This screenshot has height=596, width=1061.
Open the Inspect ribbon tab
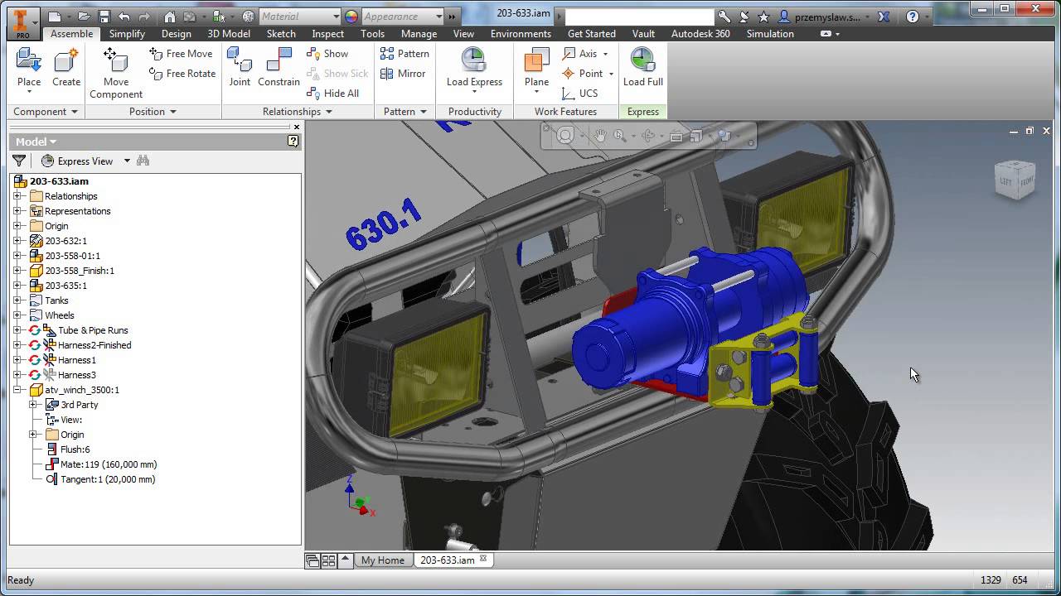(x=327, y=34)
